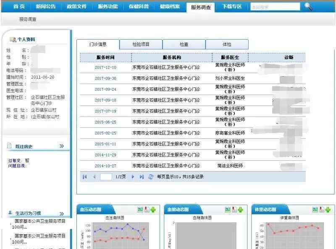Viewport: 336px width, 249px height.
Task: Open the visit dated 2015-06-25
Action: (x=105, y=122)
